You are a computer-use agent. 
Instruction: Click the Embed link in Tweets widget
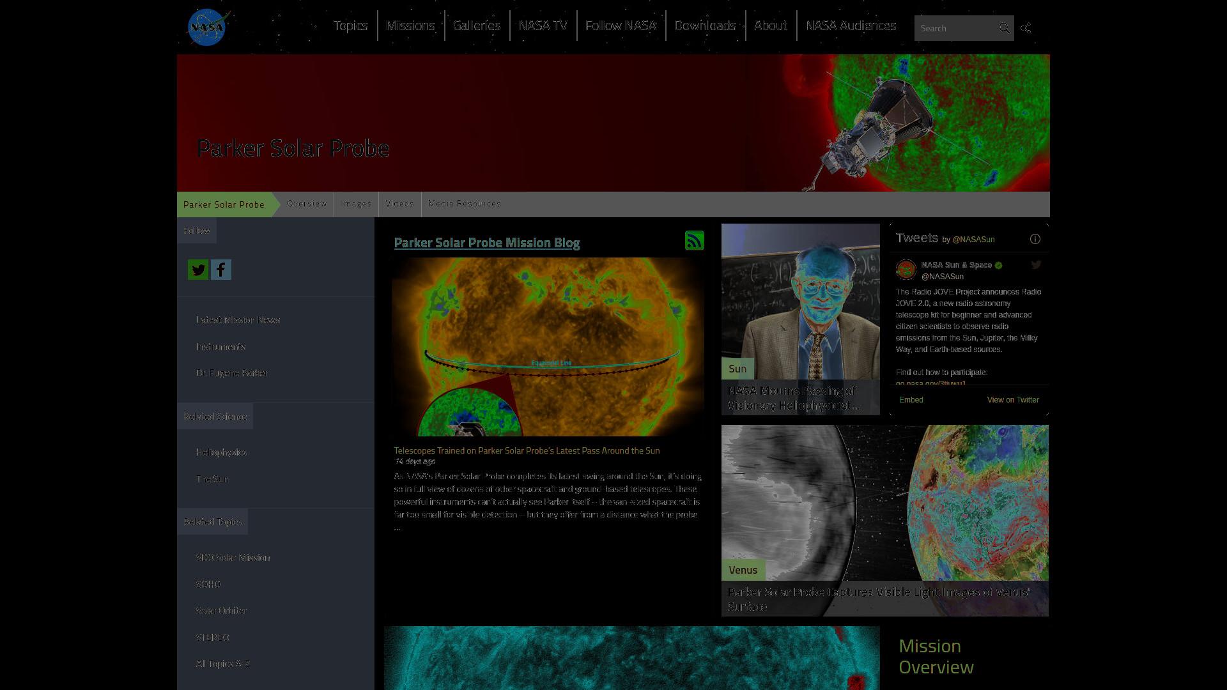(x=911, y=400)
